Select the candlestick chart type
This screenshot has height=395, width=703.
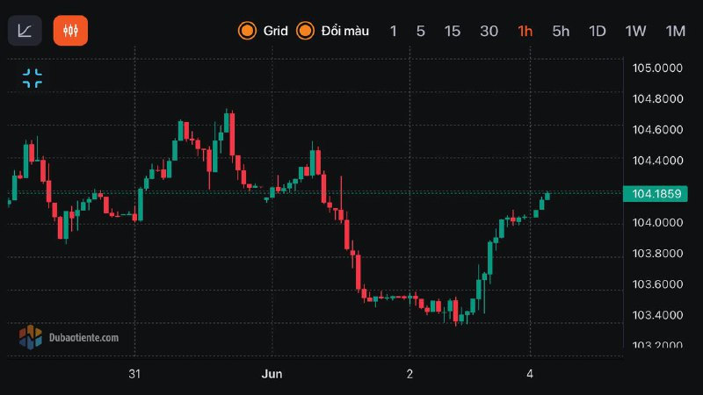point(70,31)
